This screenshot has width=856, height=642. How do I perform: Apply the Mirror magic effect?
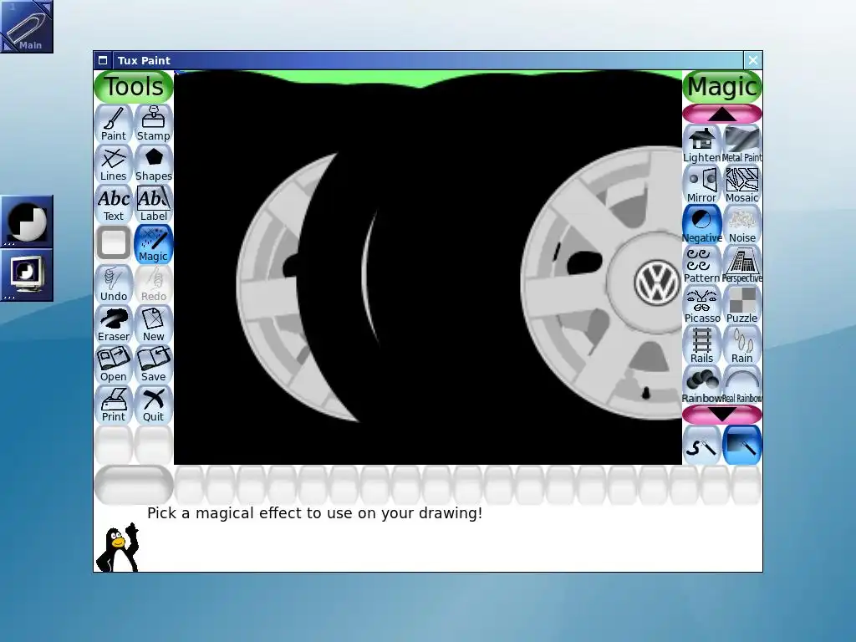tap(701, 185)
